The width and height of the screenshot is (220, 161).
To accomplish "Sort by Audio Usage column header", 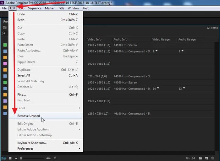I will pyautogui.click(x=190, y=39).
